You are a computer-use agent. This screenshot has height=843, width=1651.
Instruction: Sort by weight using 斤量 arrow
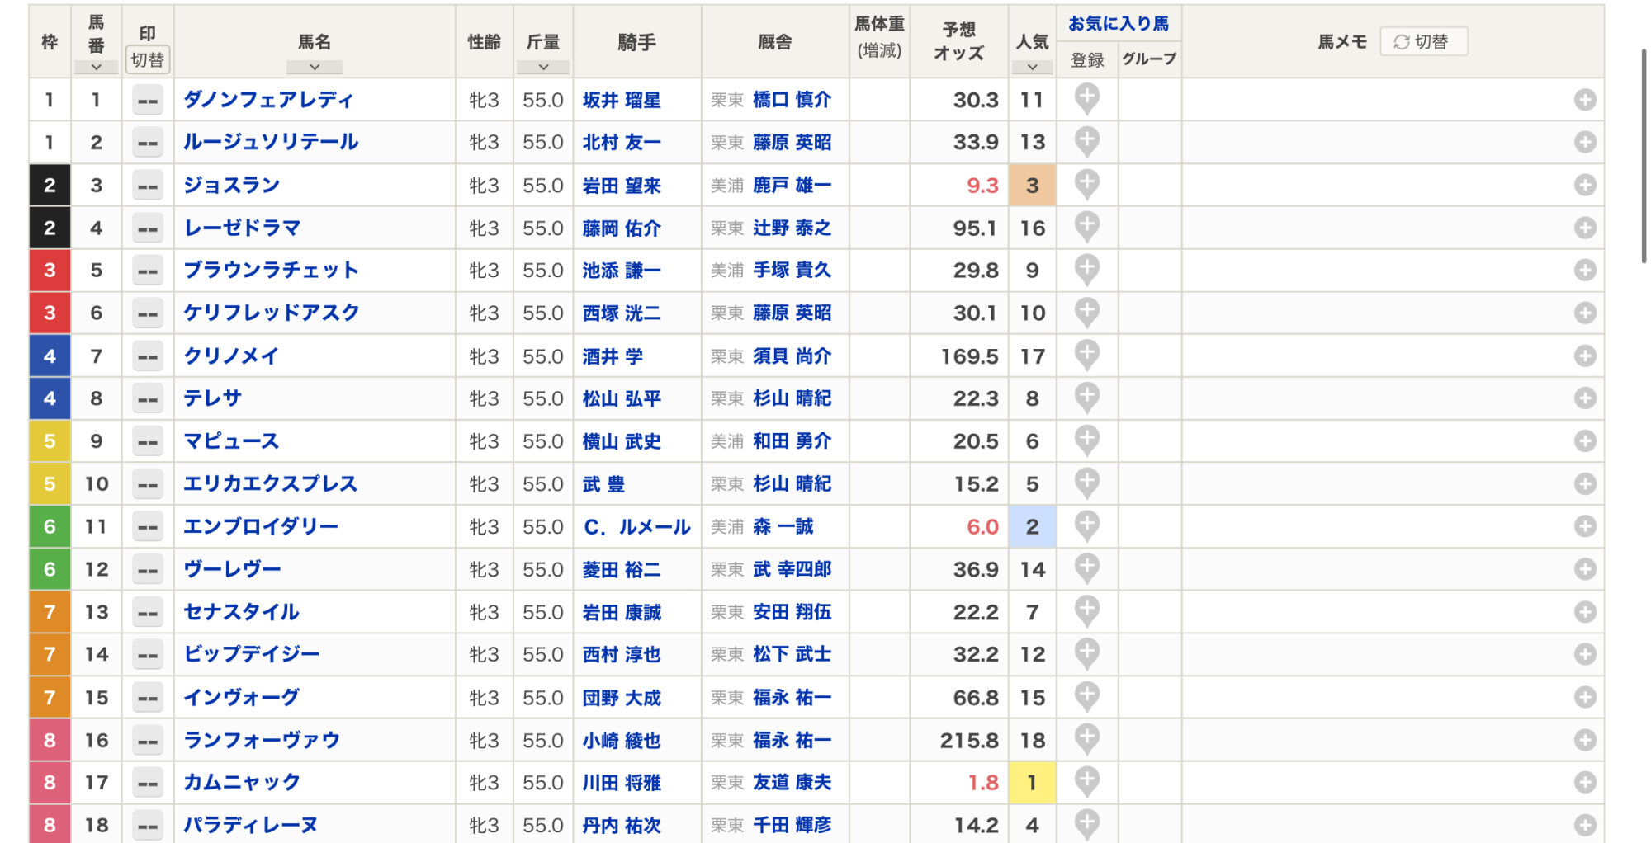tap(543, 68)
